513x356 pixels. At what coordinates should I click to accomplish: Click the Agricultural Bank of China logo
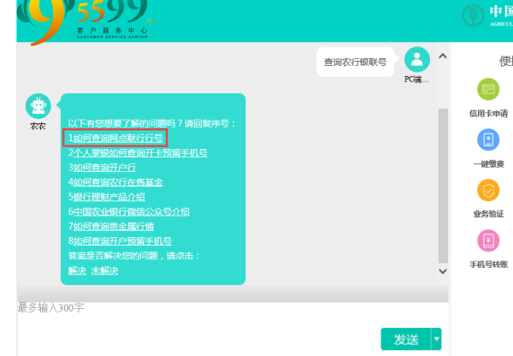click(487, 15)
